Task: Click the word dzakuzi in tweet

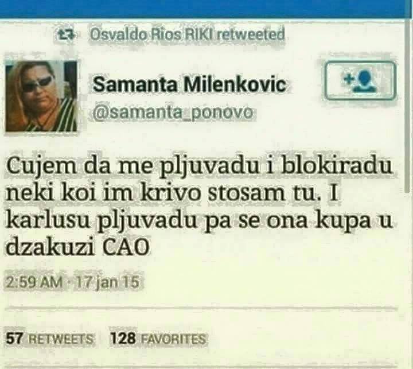Action: pos(50,247)
